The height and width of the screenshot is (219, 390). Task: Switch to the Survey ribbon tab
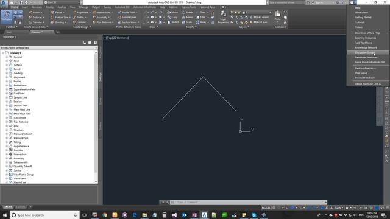pyautogui.click(x=107, y=7)
